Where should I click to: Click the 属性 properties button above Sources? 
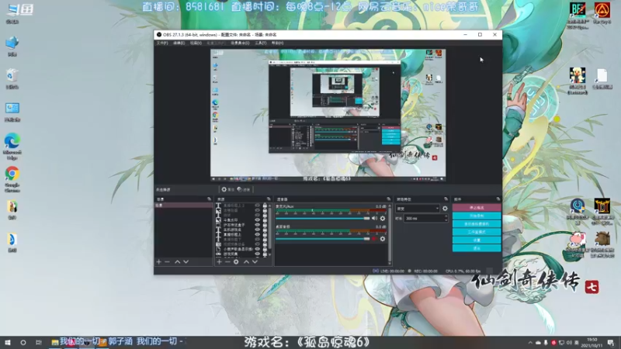pyautogui.click(x=228, y=189)
